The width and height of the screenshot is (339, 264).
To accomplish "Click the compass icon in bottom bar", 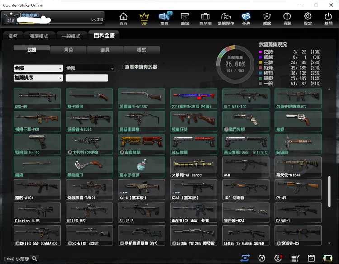I will point(262,258).
